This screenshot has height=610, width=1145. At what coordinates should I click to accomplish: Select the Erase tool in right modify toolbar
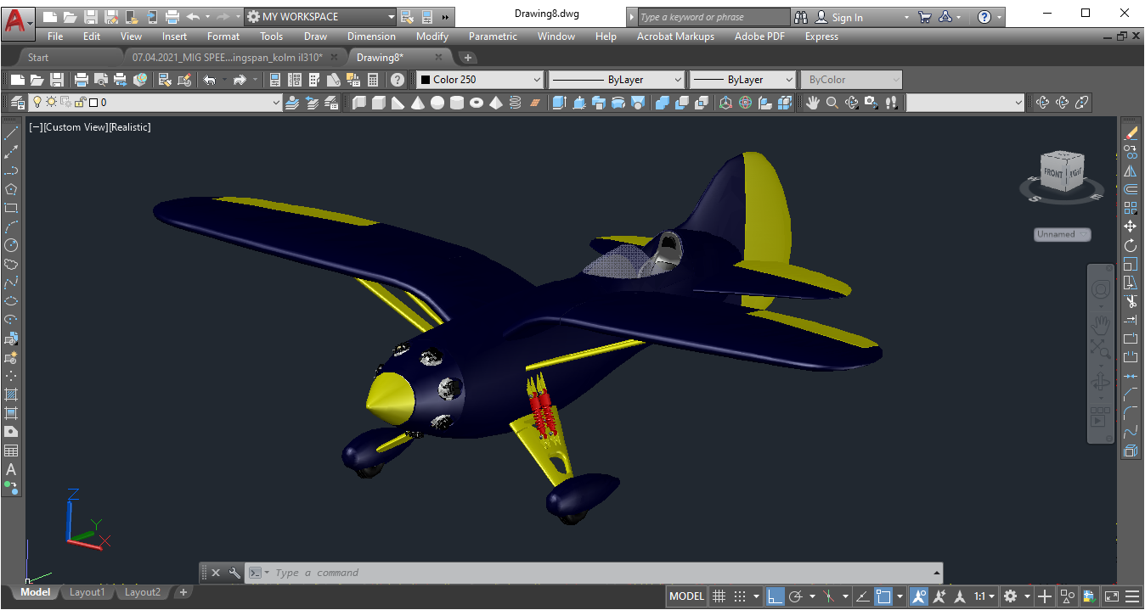tap(1130, 133)
